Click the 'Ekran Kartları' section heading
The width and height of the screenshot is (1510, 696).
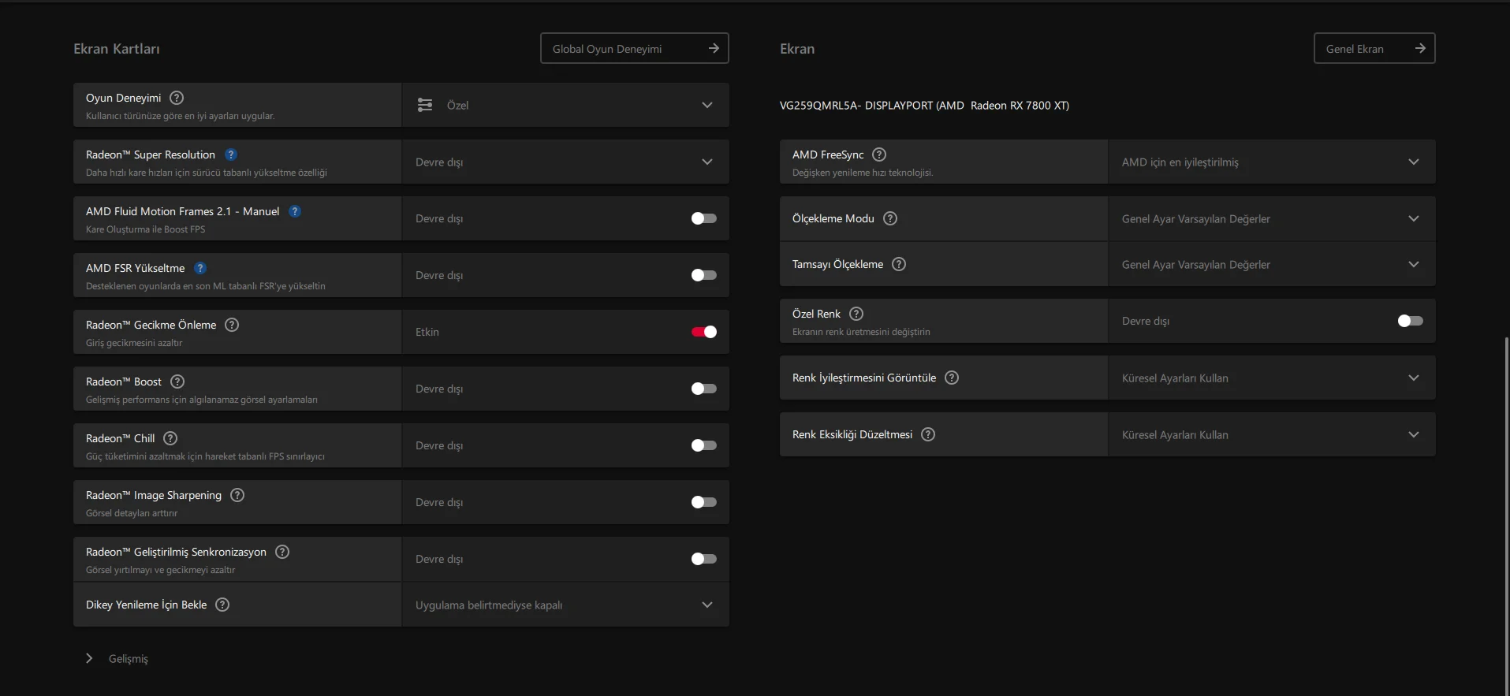117,49
